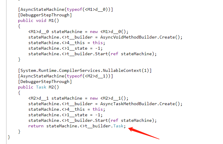Screen dimensions: 223x144
Task: Click the closing brace of M1 method
Action: pos(19,60)
